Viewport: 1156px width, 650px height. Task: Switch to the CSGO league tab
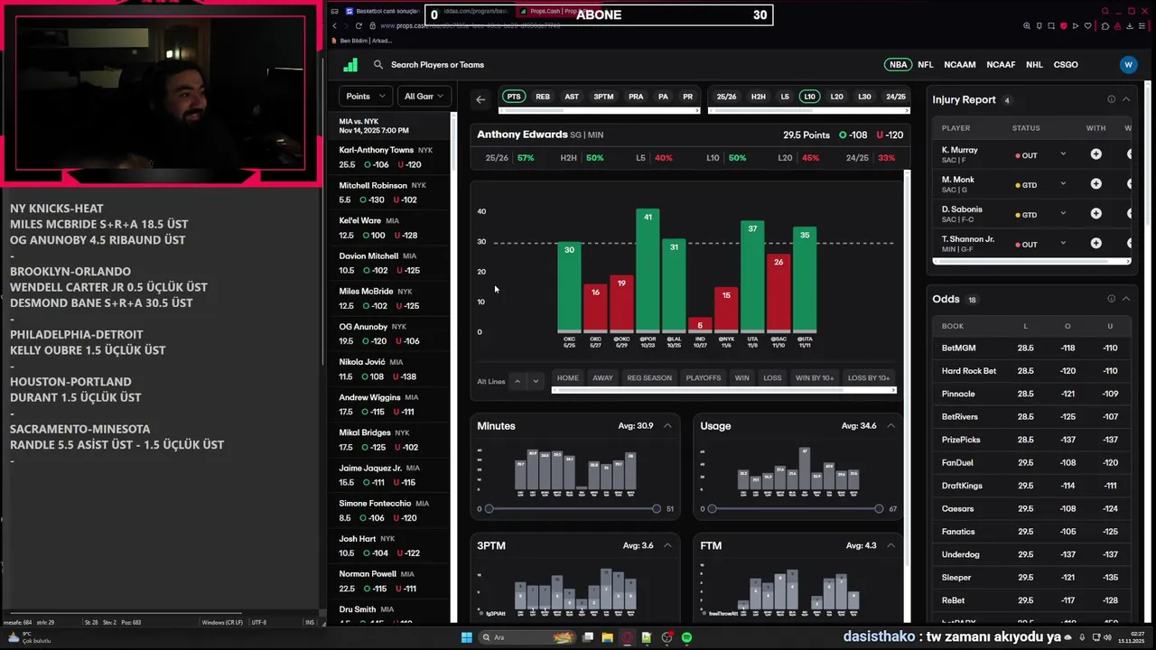[1066, 65]
